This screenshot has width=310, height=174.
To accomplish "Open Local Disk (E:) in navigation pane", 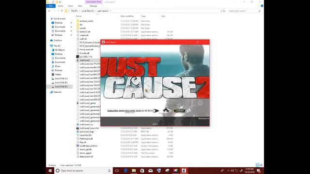I will (61, 83).
